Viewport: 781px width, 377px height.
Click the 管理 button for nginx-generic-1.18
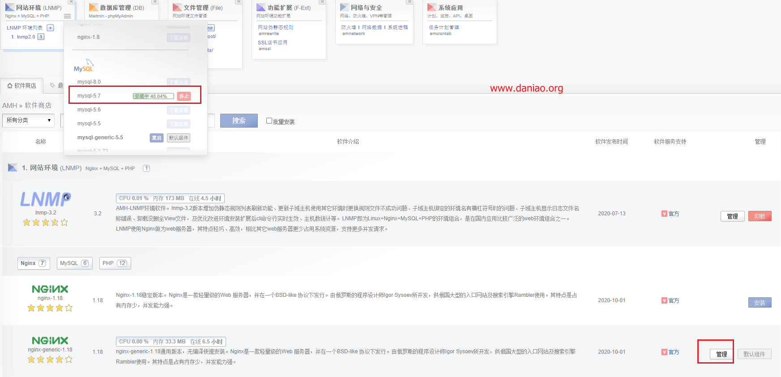pos(721,354)
